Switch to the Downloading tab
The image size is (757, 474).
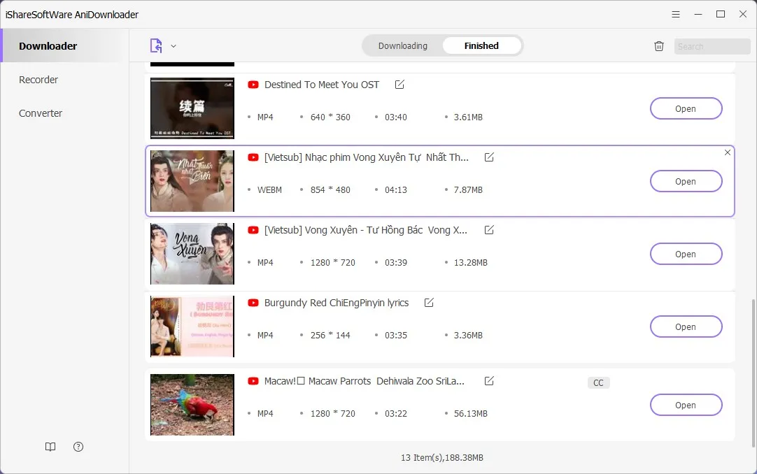coord(403,46)
